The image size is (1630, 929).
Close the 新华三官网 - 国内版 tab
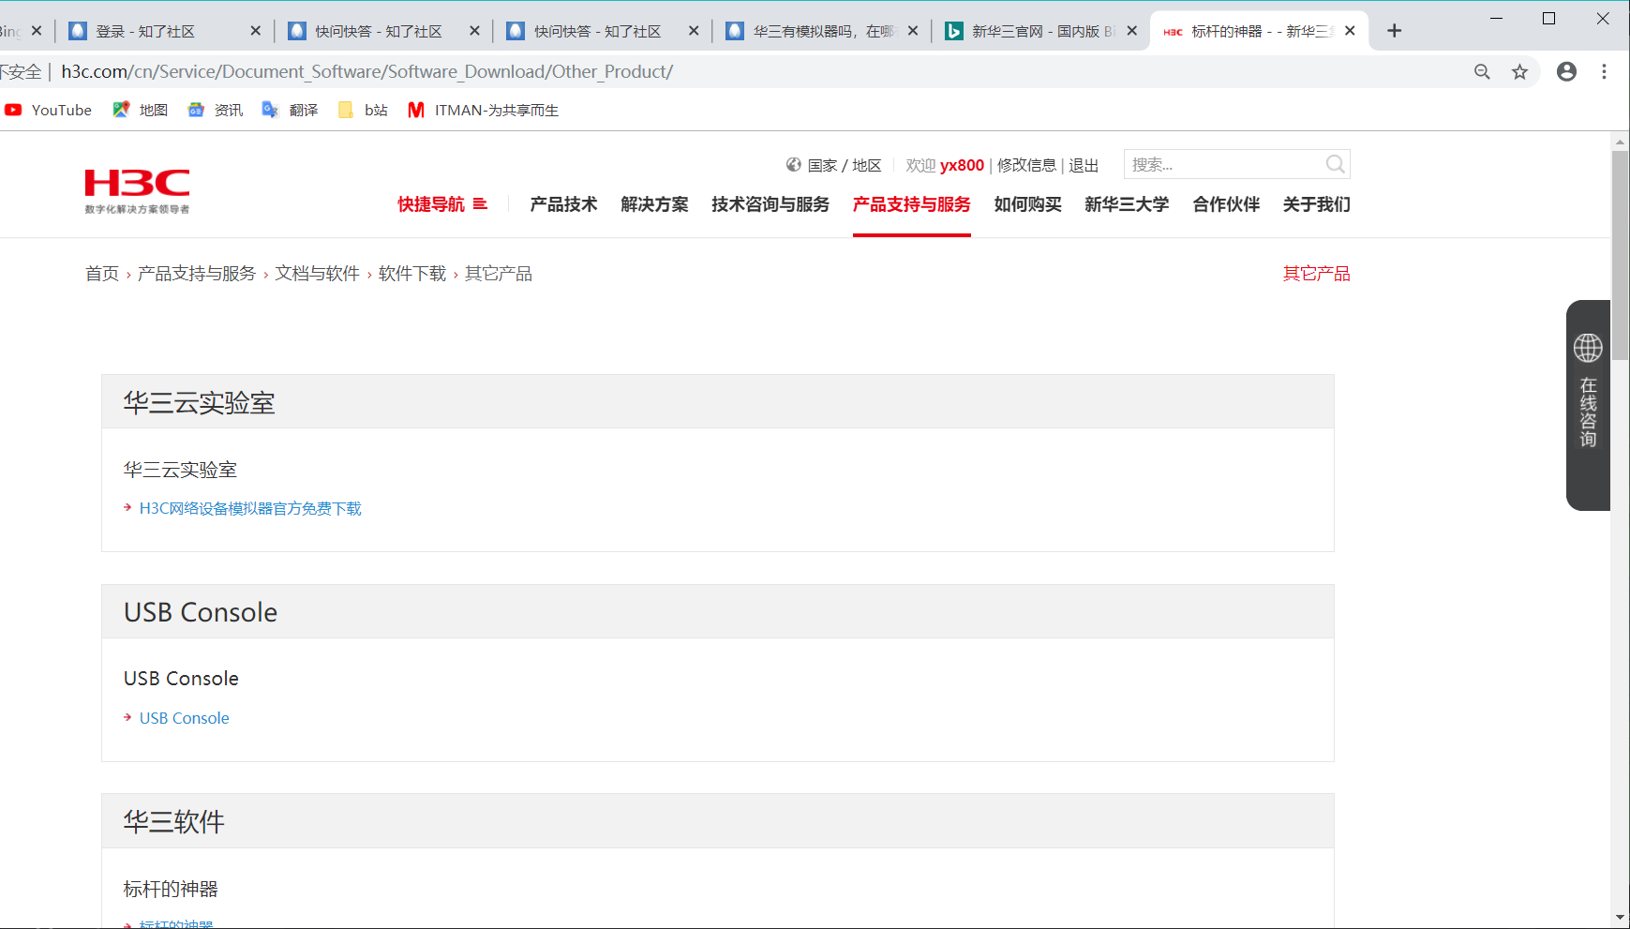(1131, 31)
